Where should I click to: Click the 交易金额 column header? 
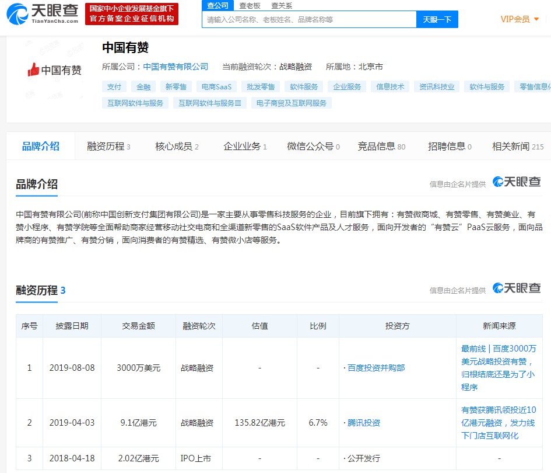[x=138, y=326]
